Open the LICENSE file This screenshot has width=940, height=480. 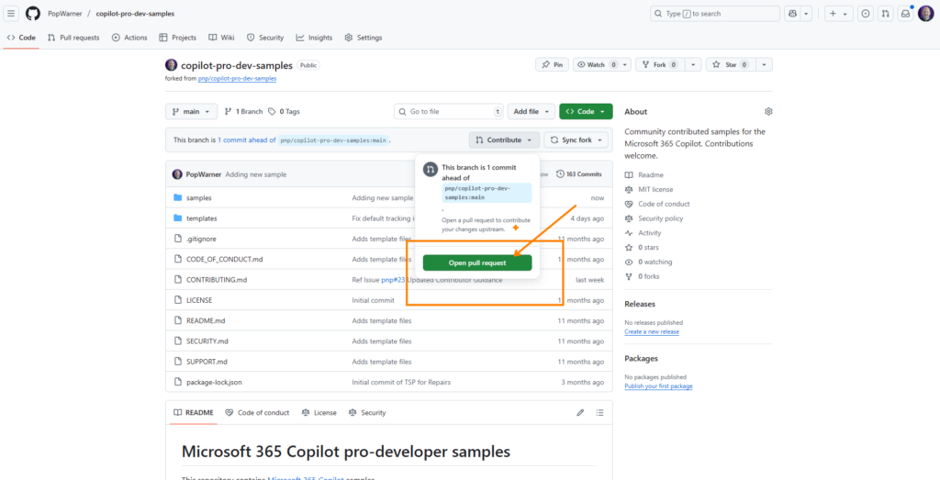(x=199, y=300)
